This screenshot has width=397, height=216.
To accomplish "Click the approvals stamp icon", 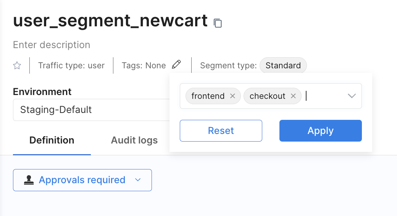I will coord(29,180).
